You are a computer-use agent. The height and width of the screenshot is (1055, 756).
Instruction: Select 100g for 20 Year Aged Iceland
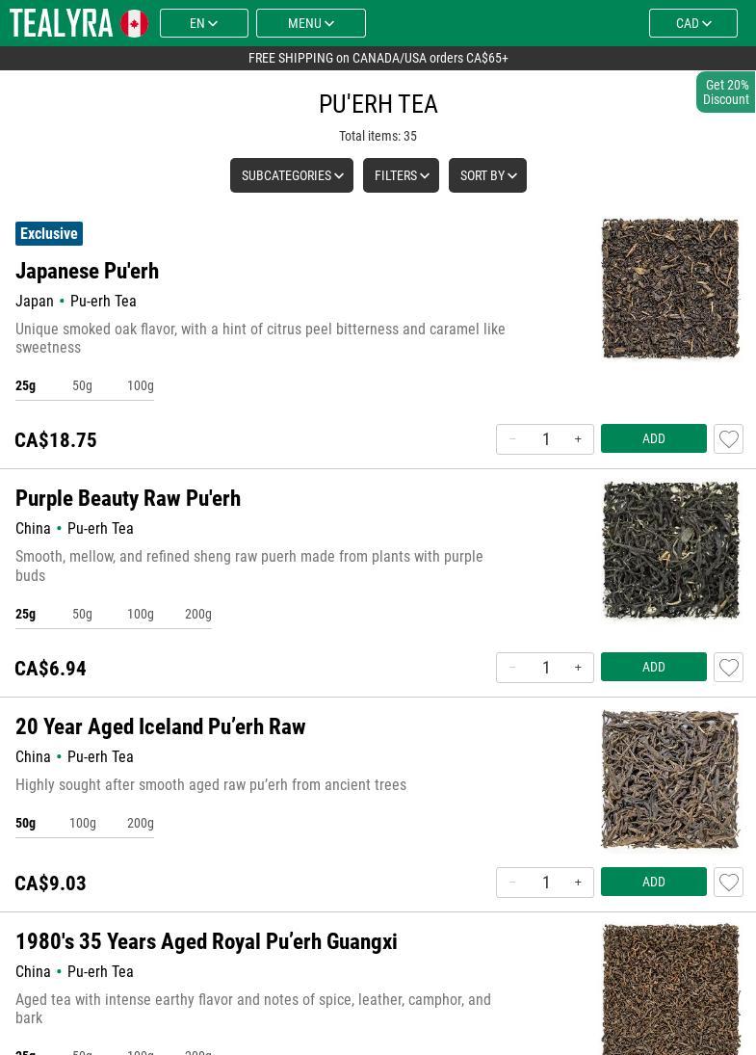pos(82,823)
